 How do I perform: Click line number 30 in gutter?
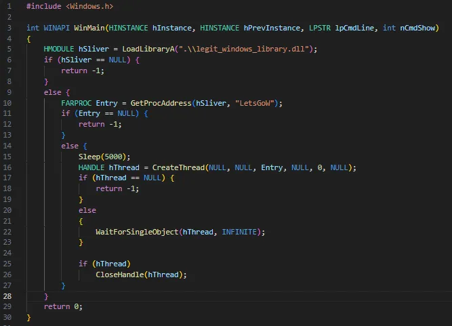(x=7, y=318)
